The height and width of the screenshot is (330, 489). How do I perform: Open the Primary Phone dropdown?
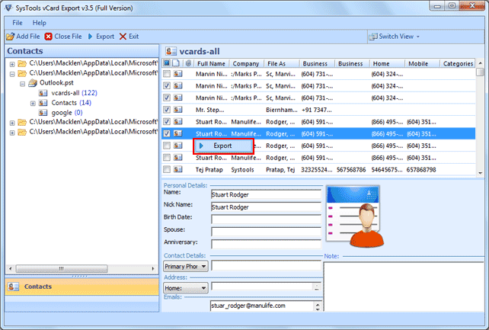coord(186,267)
